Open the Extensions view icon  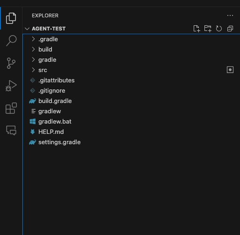[11, 108]
